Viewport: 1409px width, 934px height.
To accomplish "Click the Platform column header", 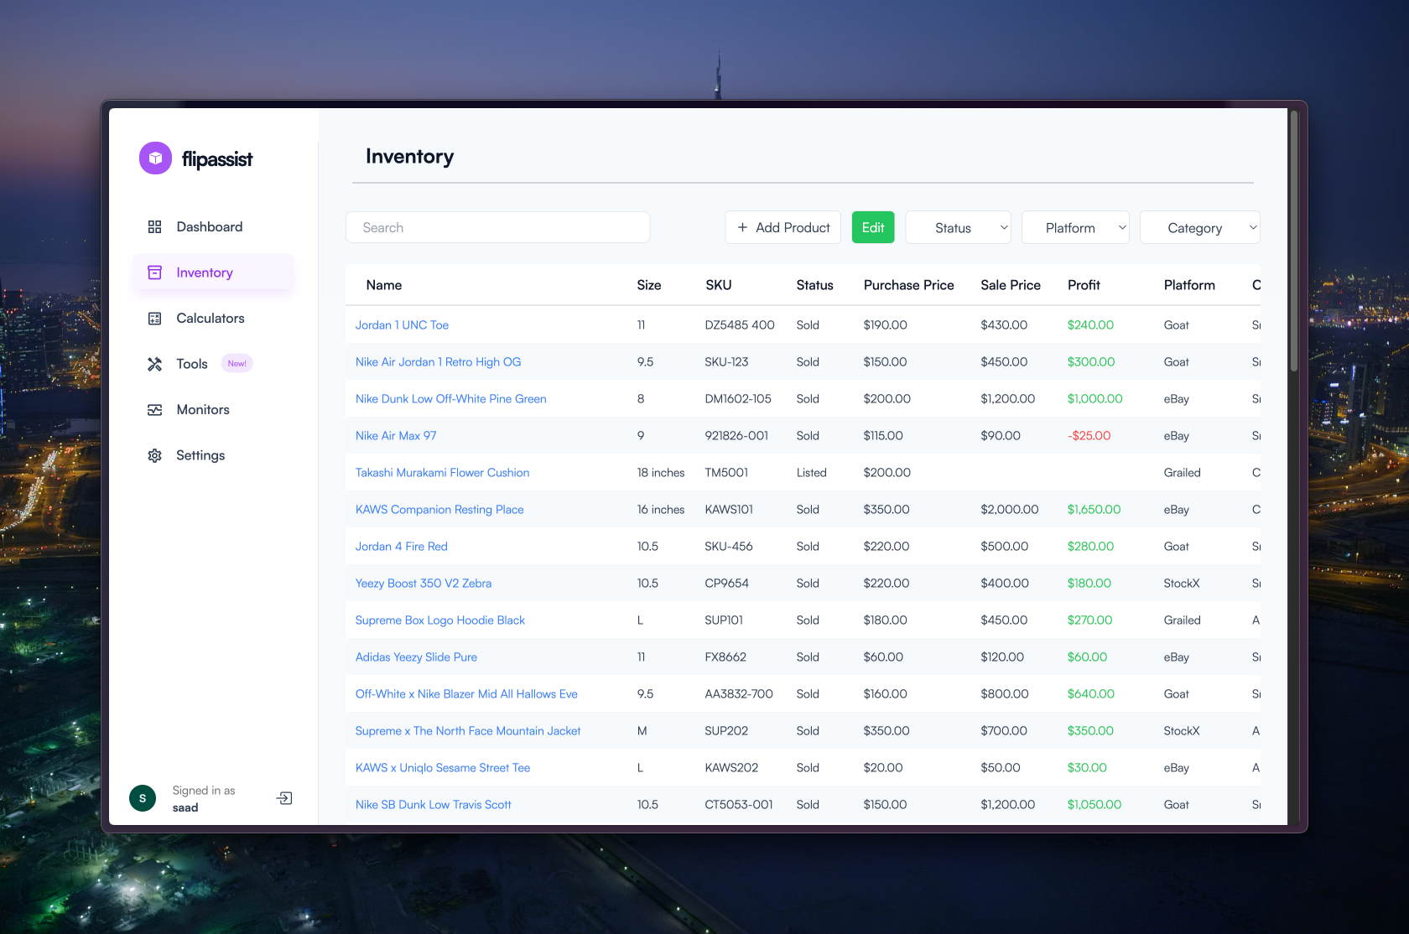I will 1189,285.
